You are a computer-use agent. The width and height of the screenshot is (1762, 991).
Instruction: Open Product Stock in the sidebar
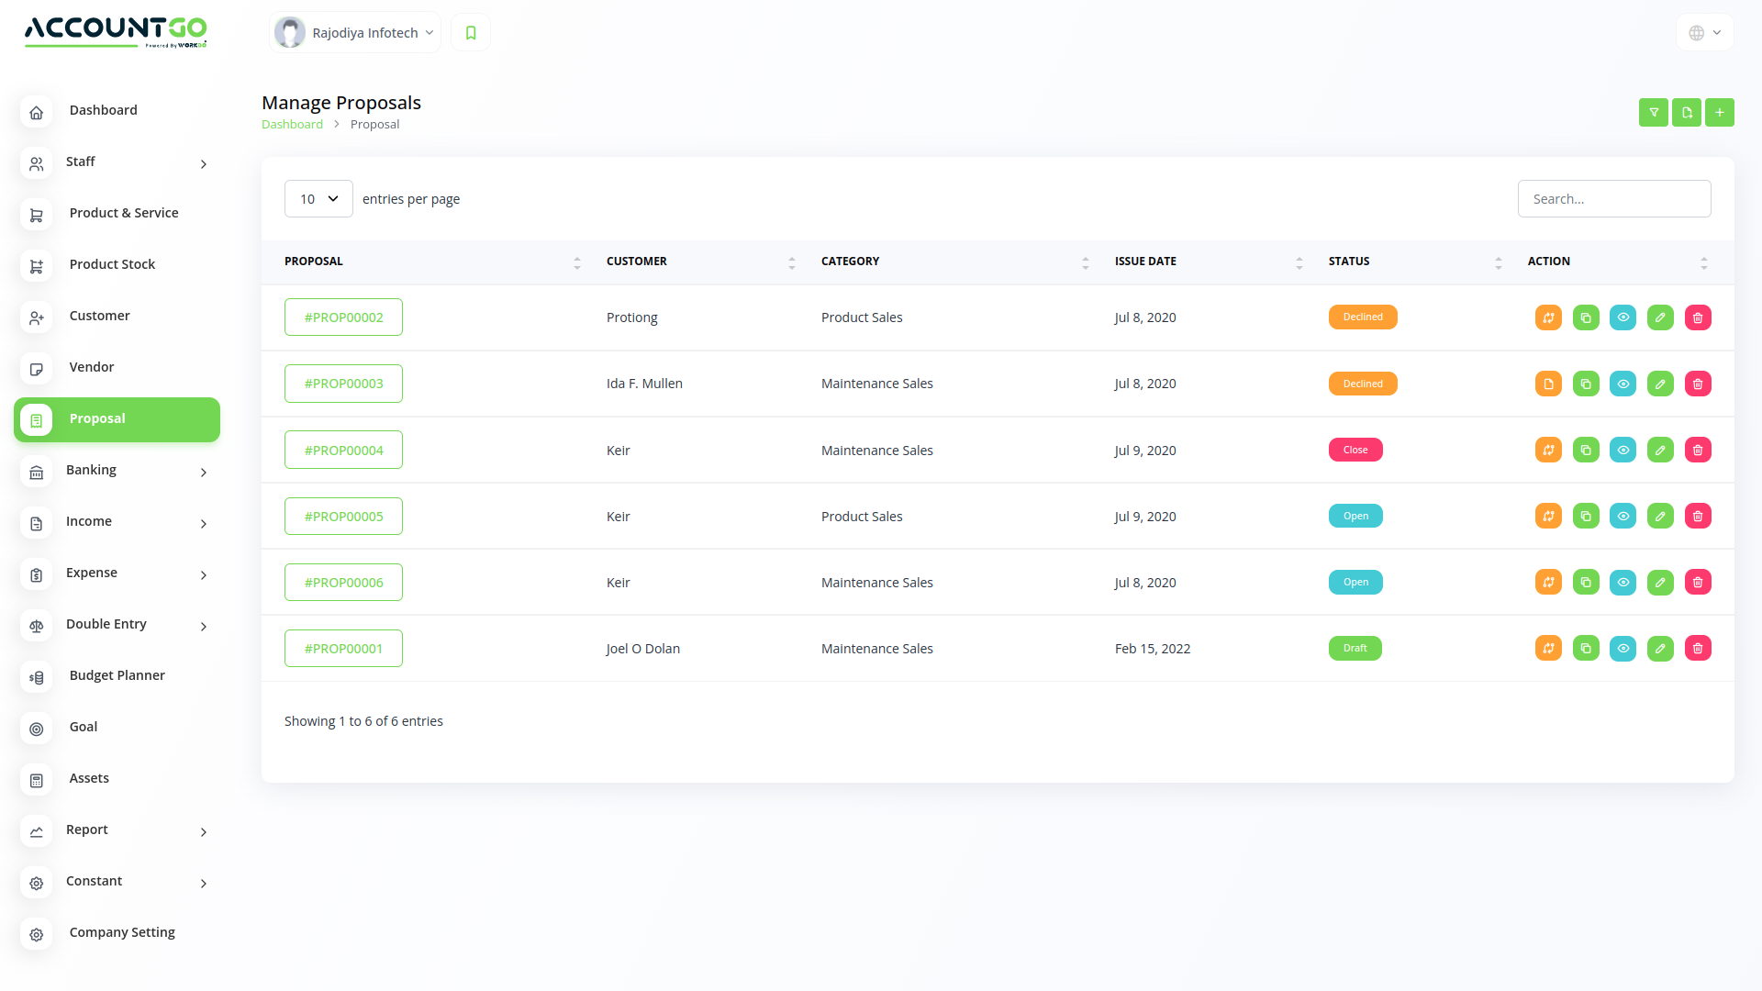click(x=112, y=264)
